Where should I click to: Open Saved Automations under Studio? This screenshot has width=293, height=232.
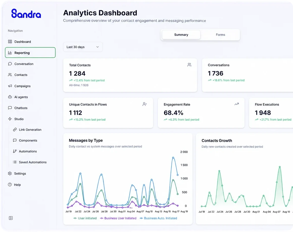point(33,162)
